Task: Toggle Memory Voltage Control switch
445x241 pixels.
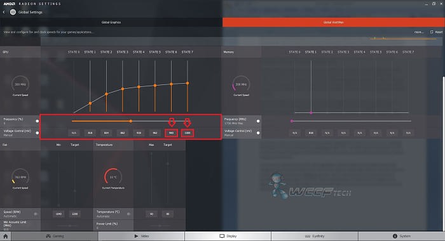Action: 258,133
